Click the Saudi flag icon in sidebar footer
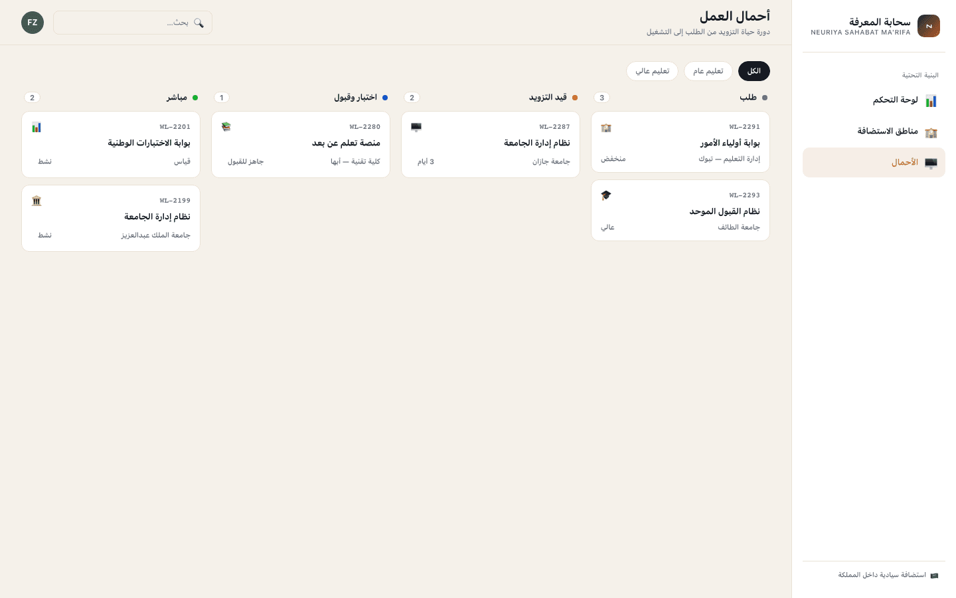 tap(934, 575)
